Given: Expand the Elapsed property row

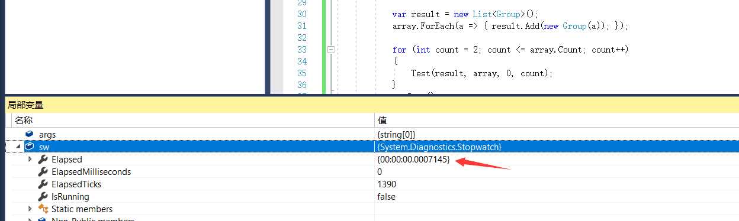Looking at the screenshot, I should 30,160.
